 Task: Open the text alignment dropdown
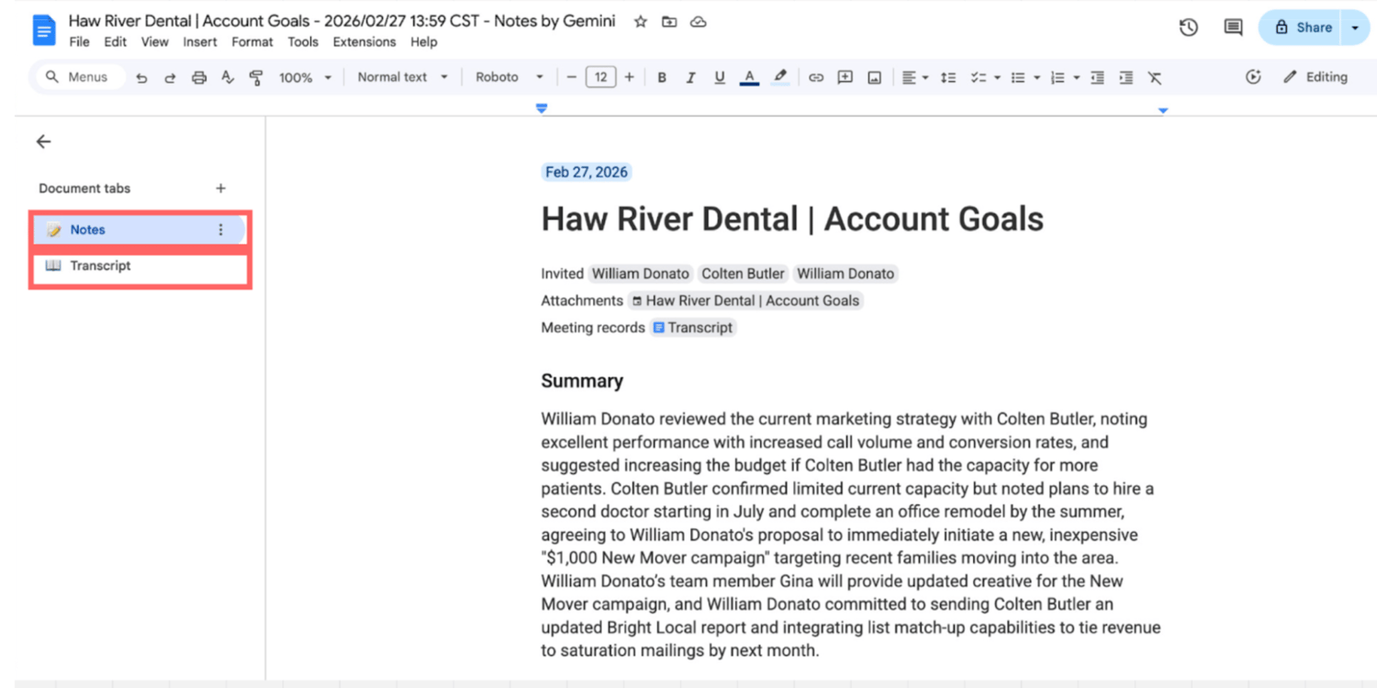[x=914, y=78]
